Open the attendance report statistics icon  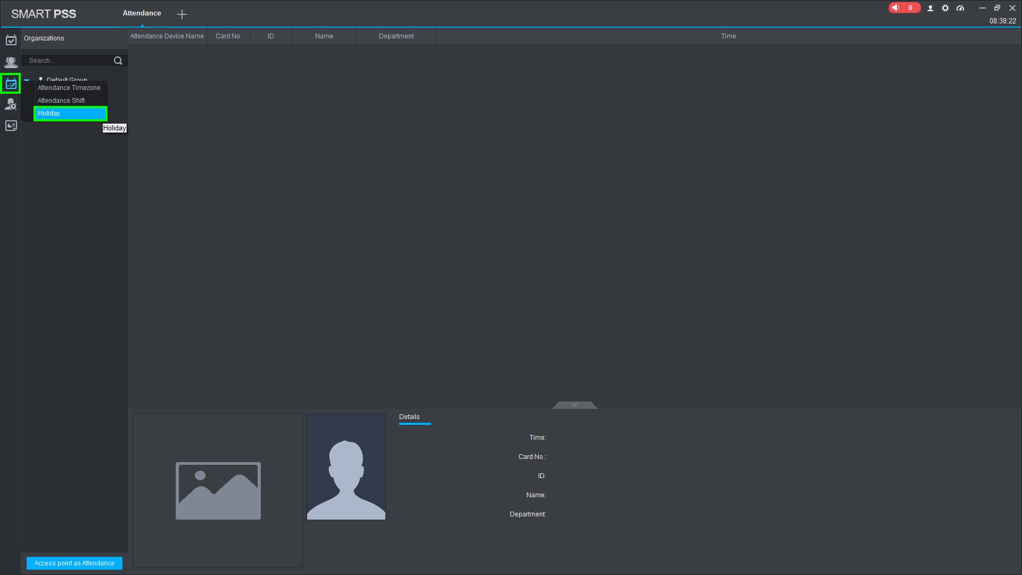click(11, 126)
